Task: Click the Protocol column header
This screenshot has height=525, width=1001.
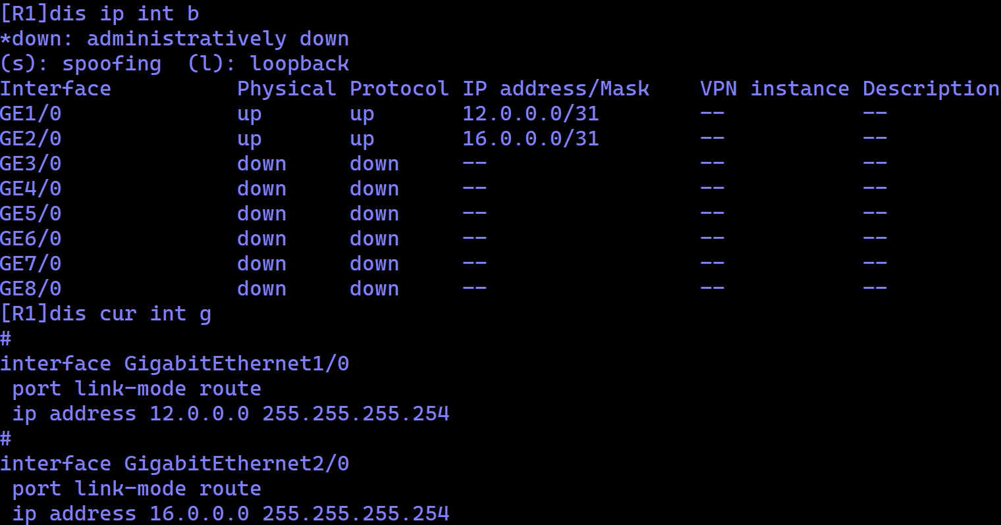Action: pos(398,89)
